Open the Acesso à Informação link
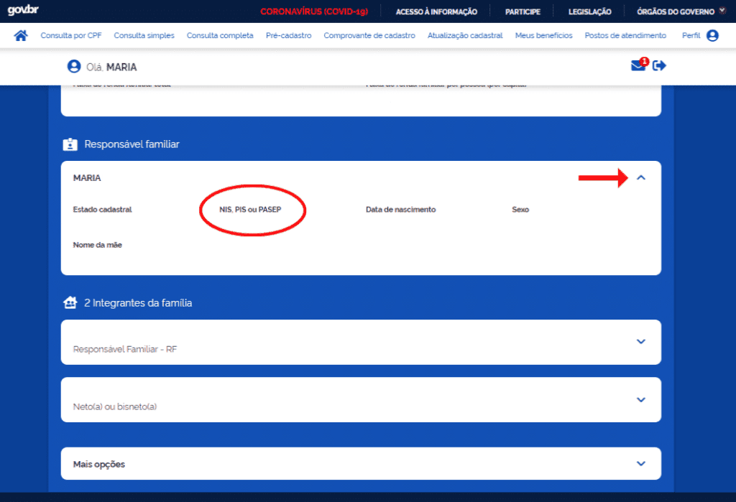Screen dimensions: 736x502 [x=436, y=11]
